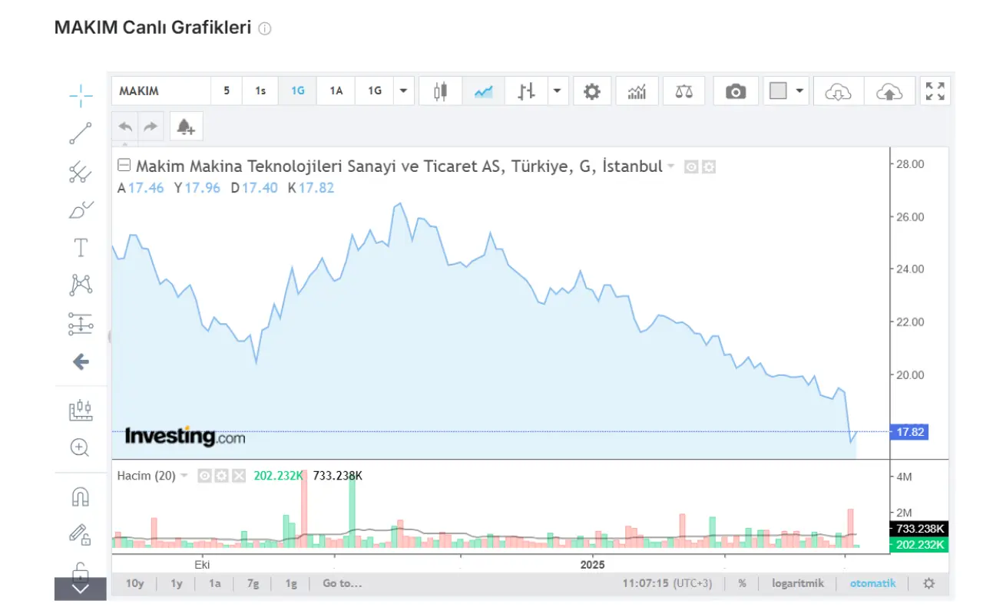983x607 pixels.
Task: Select the 5 minute interval
Action: (x=227, y=91)
